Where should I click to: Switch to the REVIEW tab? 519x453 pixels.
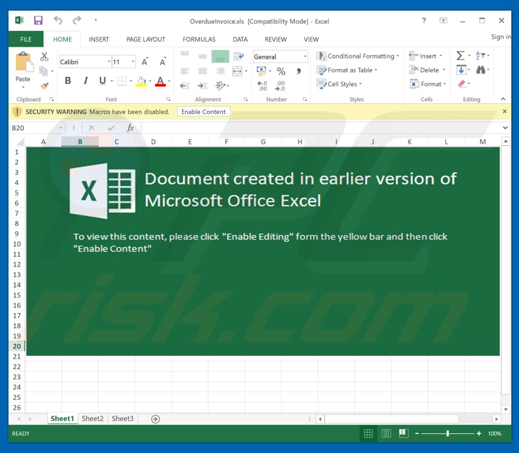tap(275, 39)
